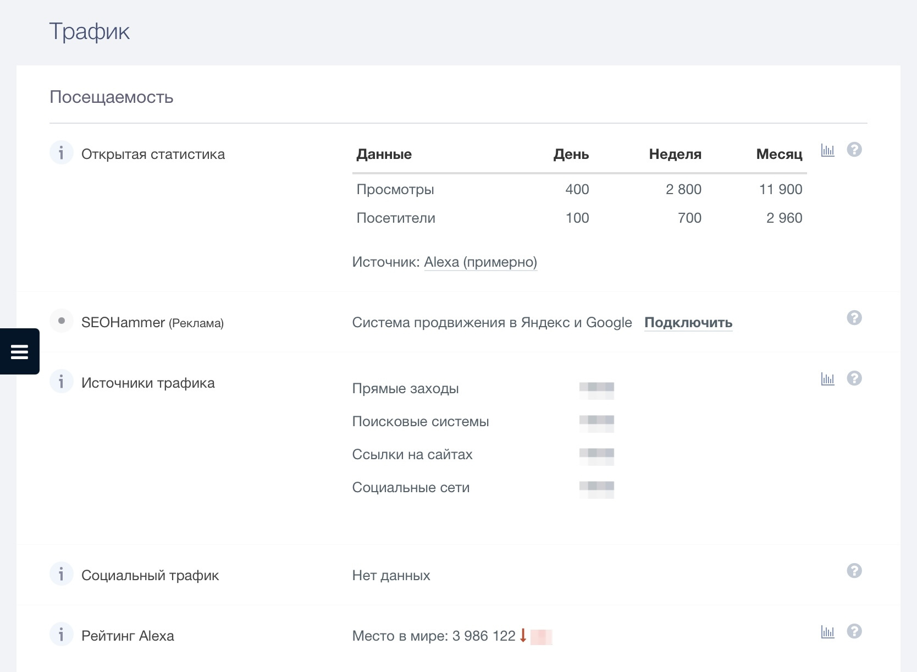917x672 pixels.
Task: Select the Источники трафика label
Action: 148,383
